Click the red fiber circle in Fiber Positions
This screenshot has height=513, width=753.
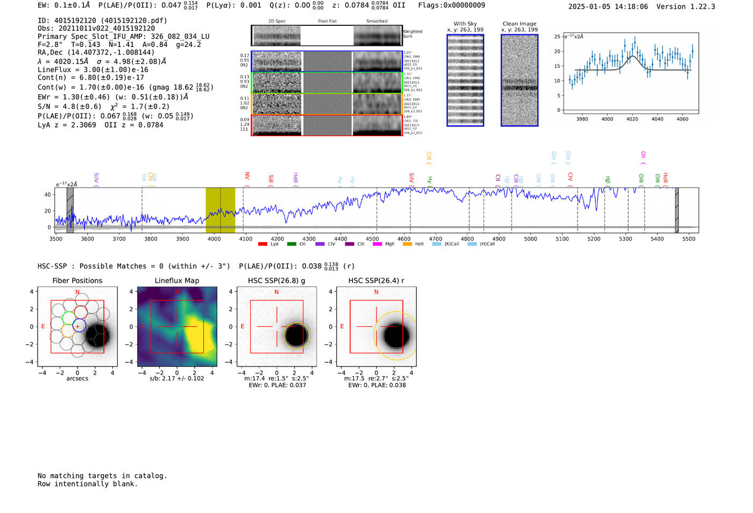click(81, 312)
